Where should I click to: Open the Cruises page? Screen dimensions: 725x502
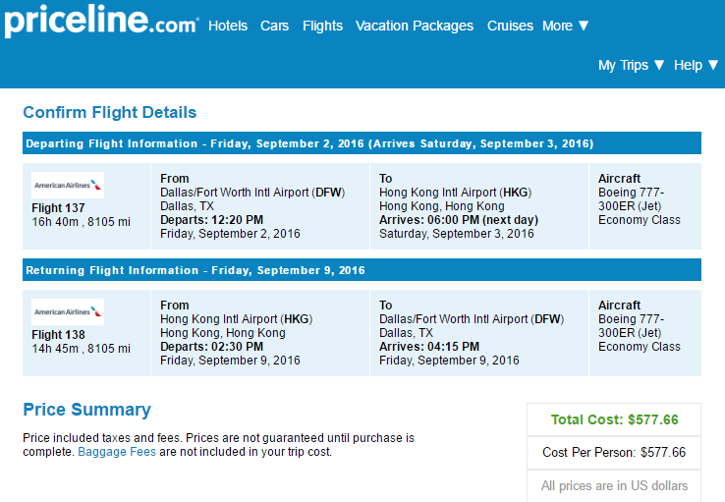point(510,26)
